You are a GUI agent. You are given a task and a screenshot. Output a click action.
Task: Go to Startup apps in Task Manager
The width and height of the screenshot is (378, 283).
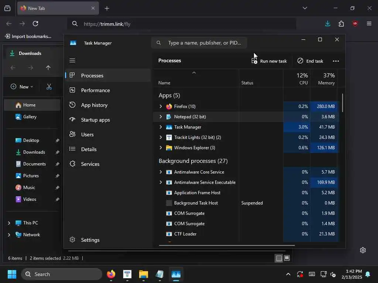click(x=108, y=120)
